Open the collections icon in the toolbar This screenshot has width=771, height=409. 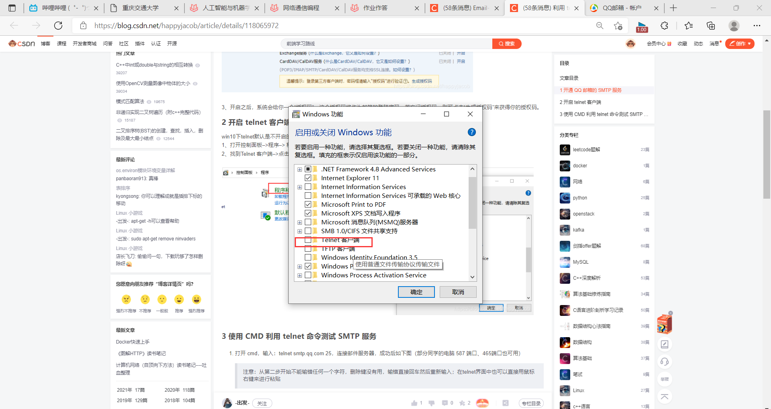point(711,26)
